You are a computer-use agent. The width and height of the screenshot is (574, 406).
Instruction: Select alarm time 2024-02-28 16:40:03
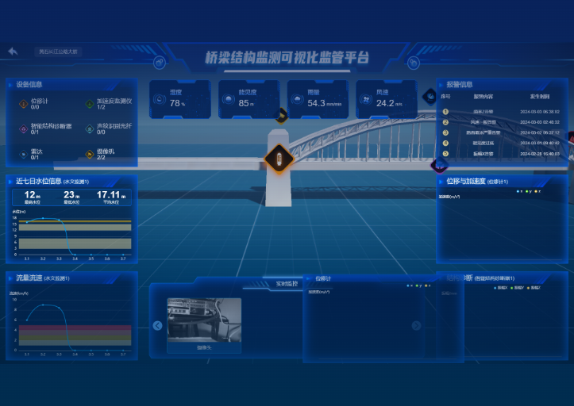pos(540,154)
